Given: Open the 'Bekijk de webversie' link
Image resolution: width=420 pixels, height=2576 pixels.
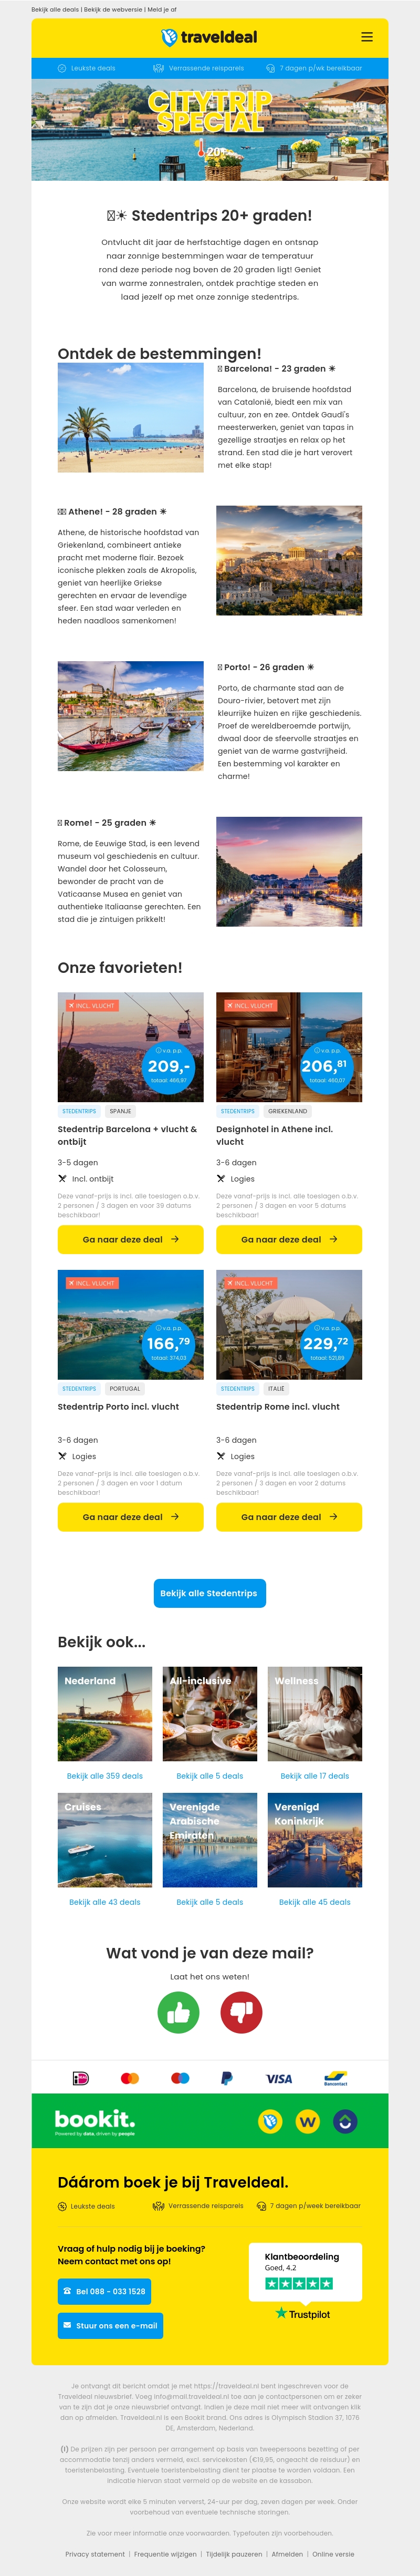Looking at the screenshot, I should pyautogui.click(x=113, y=9).
